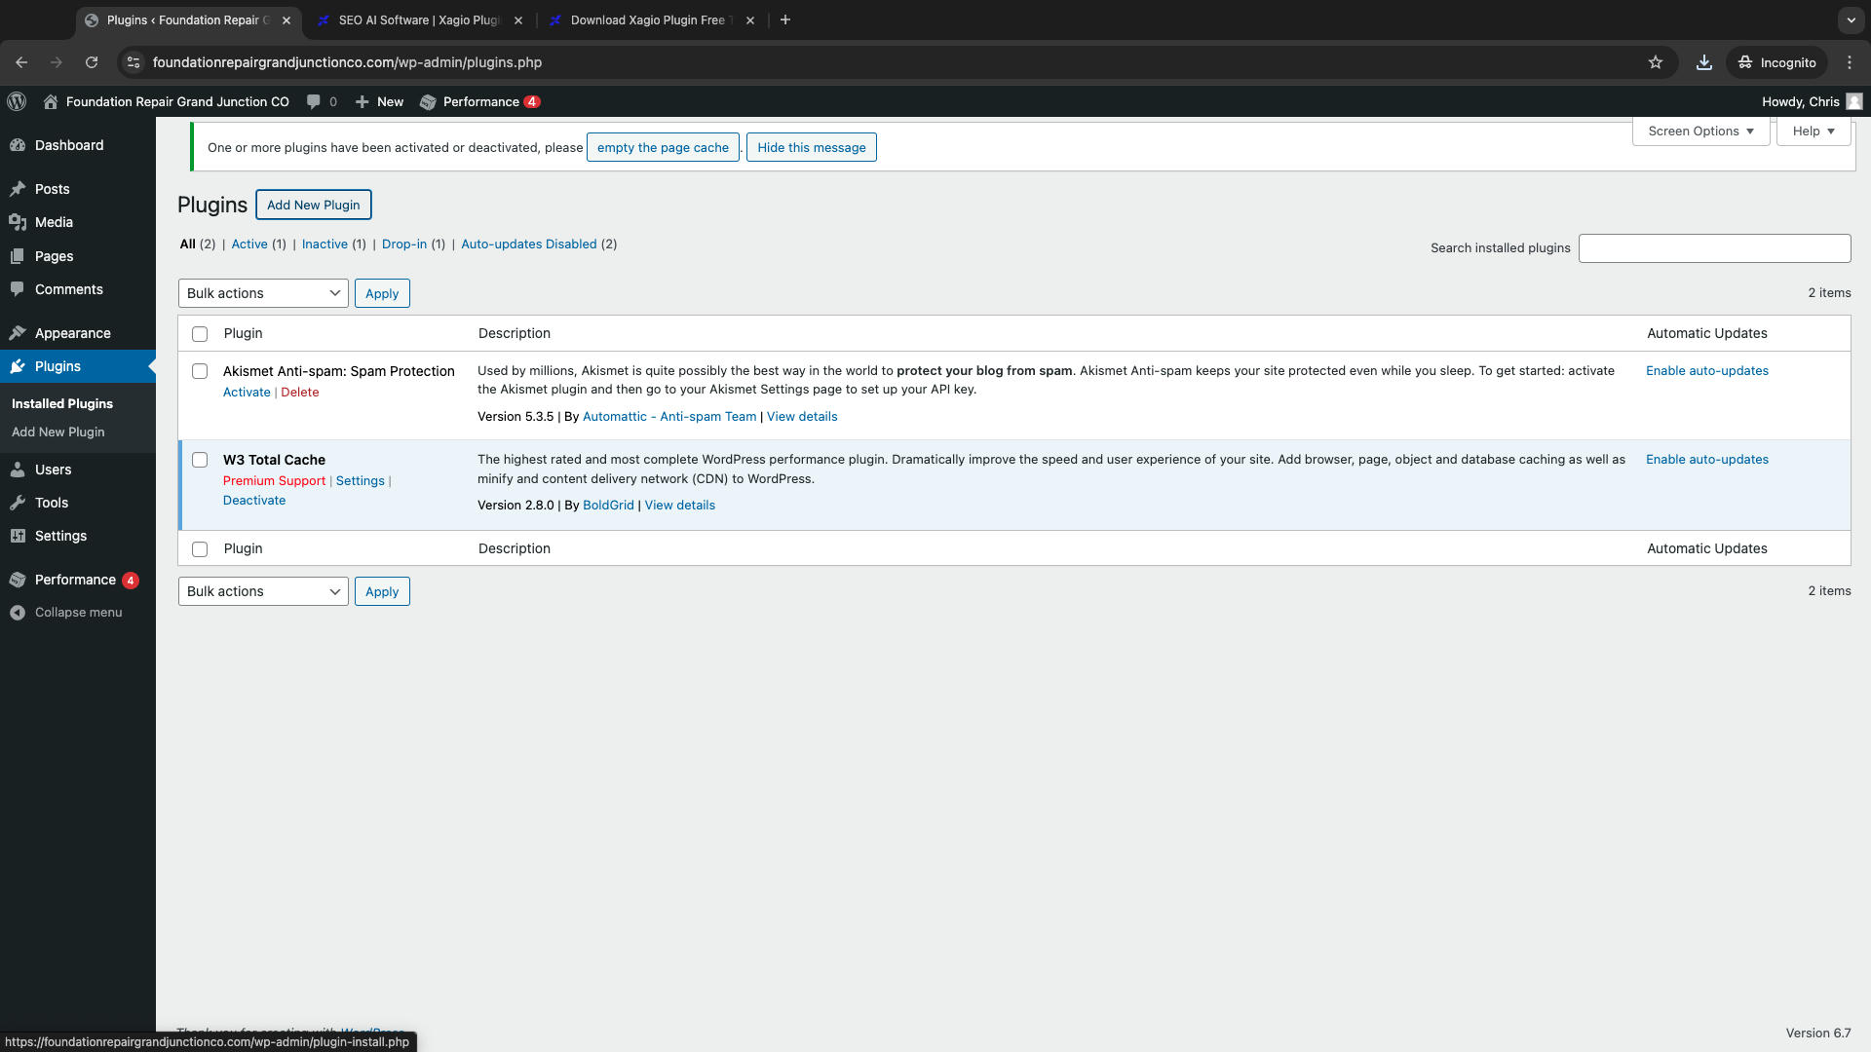View details for Akismet plugin
Screen dimensions: 1871x1052
coord(802,417)
